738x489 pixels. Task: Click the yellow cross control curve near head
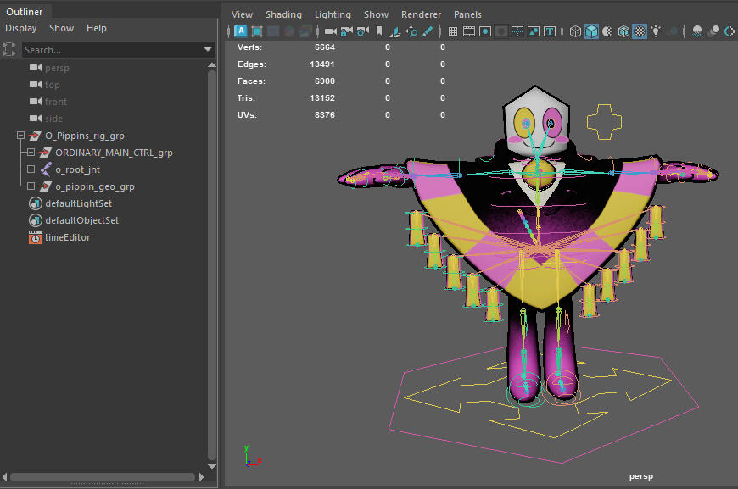(604, 122)
